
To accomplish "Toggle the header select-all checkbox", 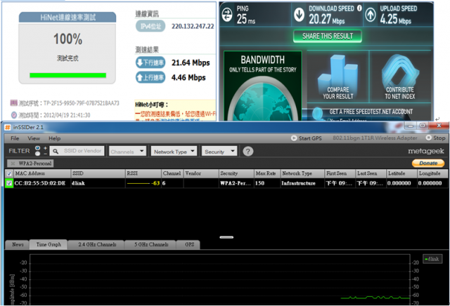I will tap(9, 173).
